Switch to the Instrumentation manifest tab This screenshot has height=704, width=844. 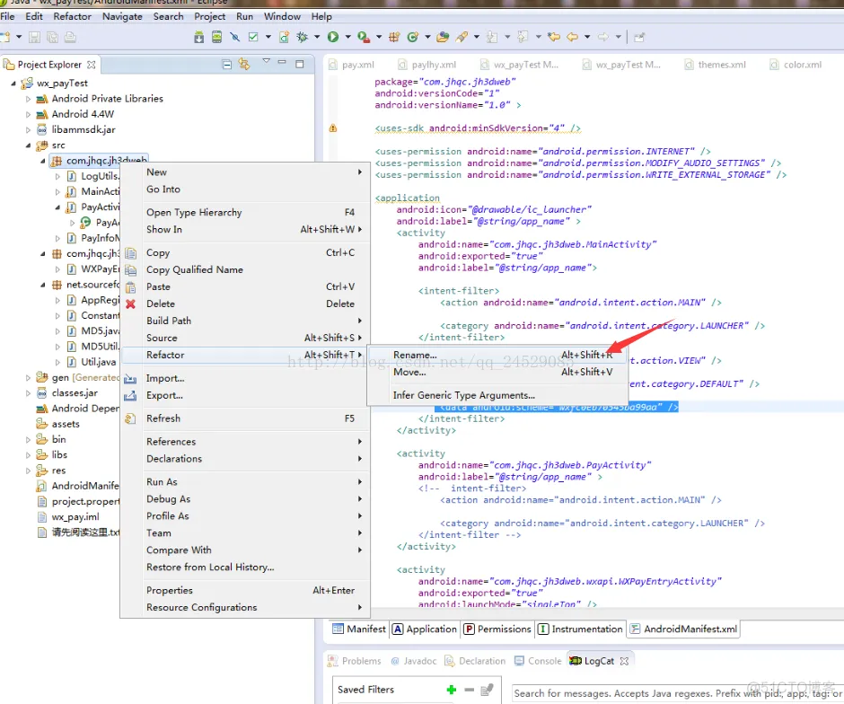[580, 629]
